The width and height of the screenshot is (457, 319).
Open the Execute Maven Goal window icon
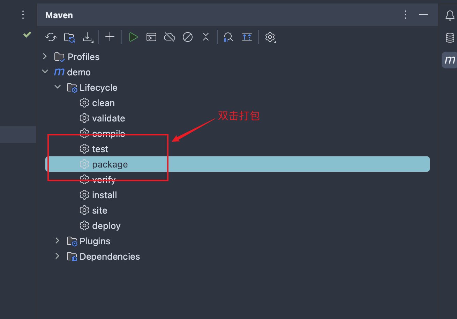(151, 37)
